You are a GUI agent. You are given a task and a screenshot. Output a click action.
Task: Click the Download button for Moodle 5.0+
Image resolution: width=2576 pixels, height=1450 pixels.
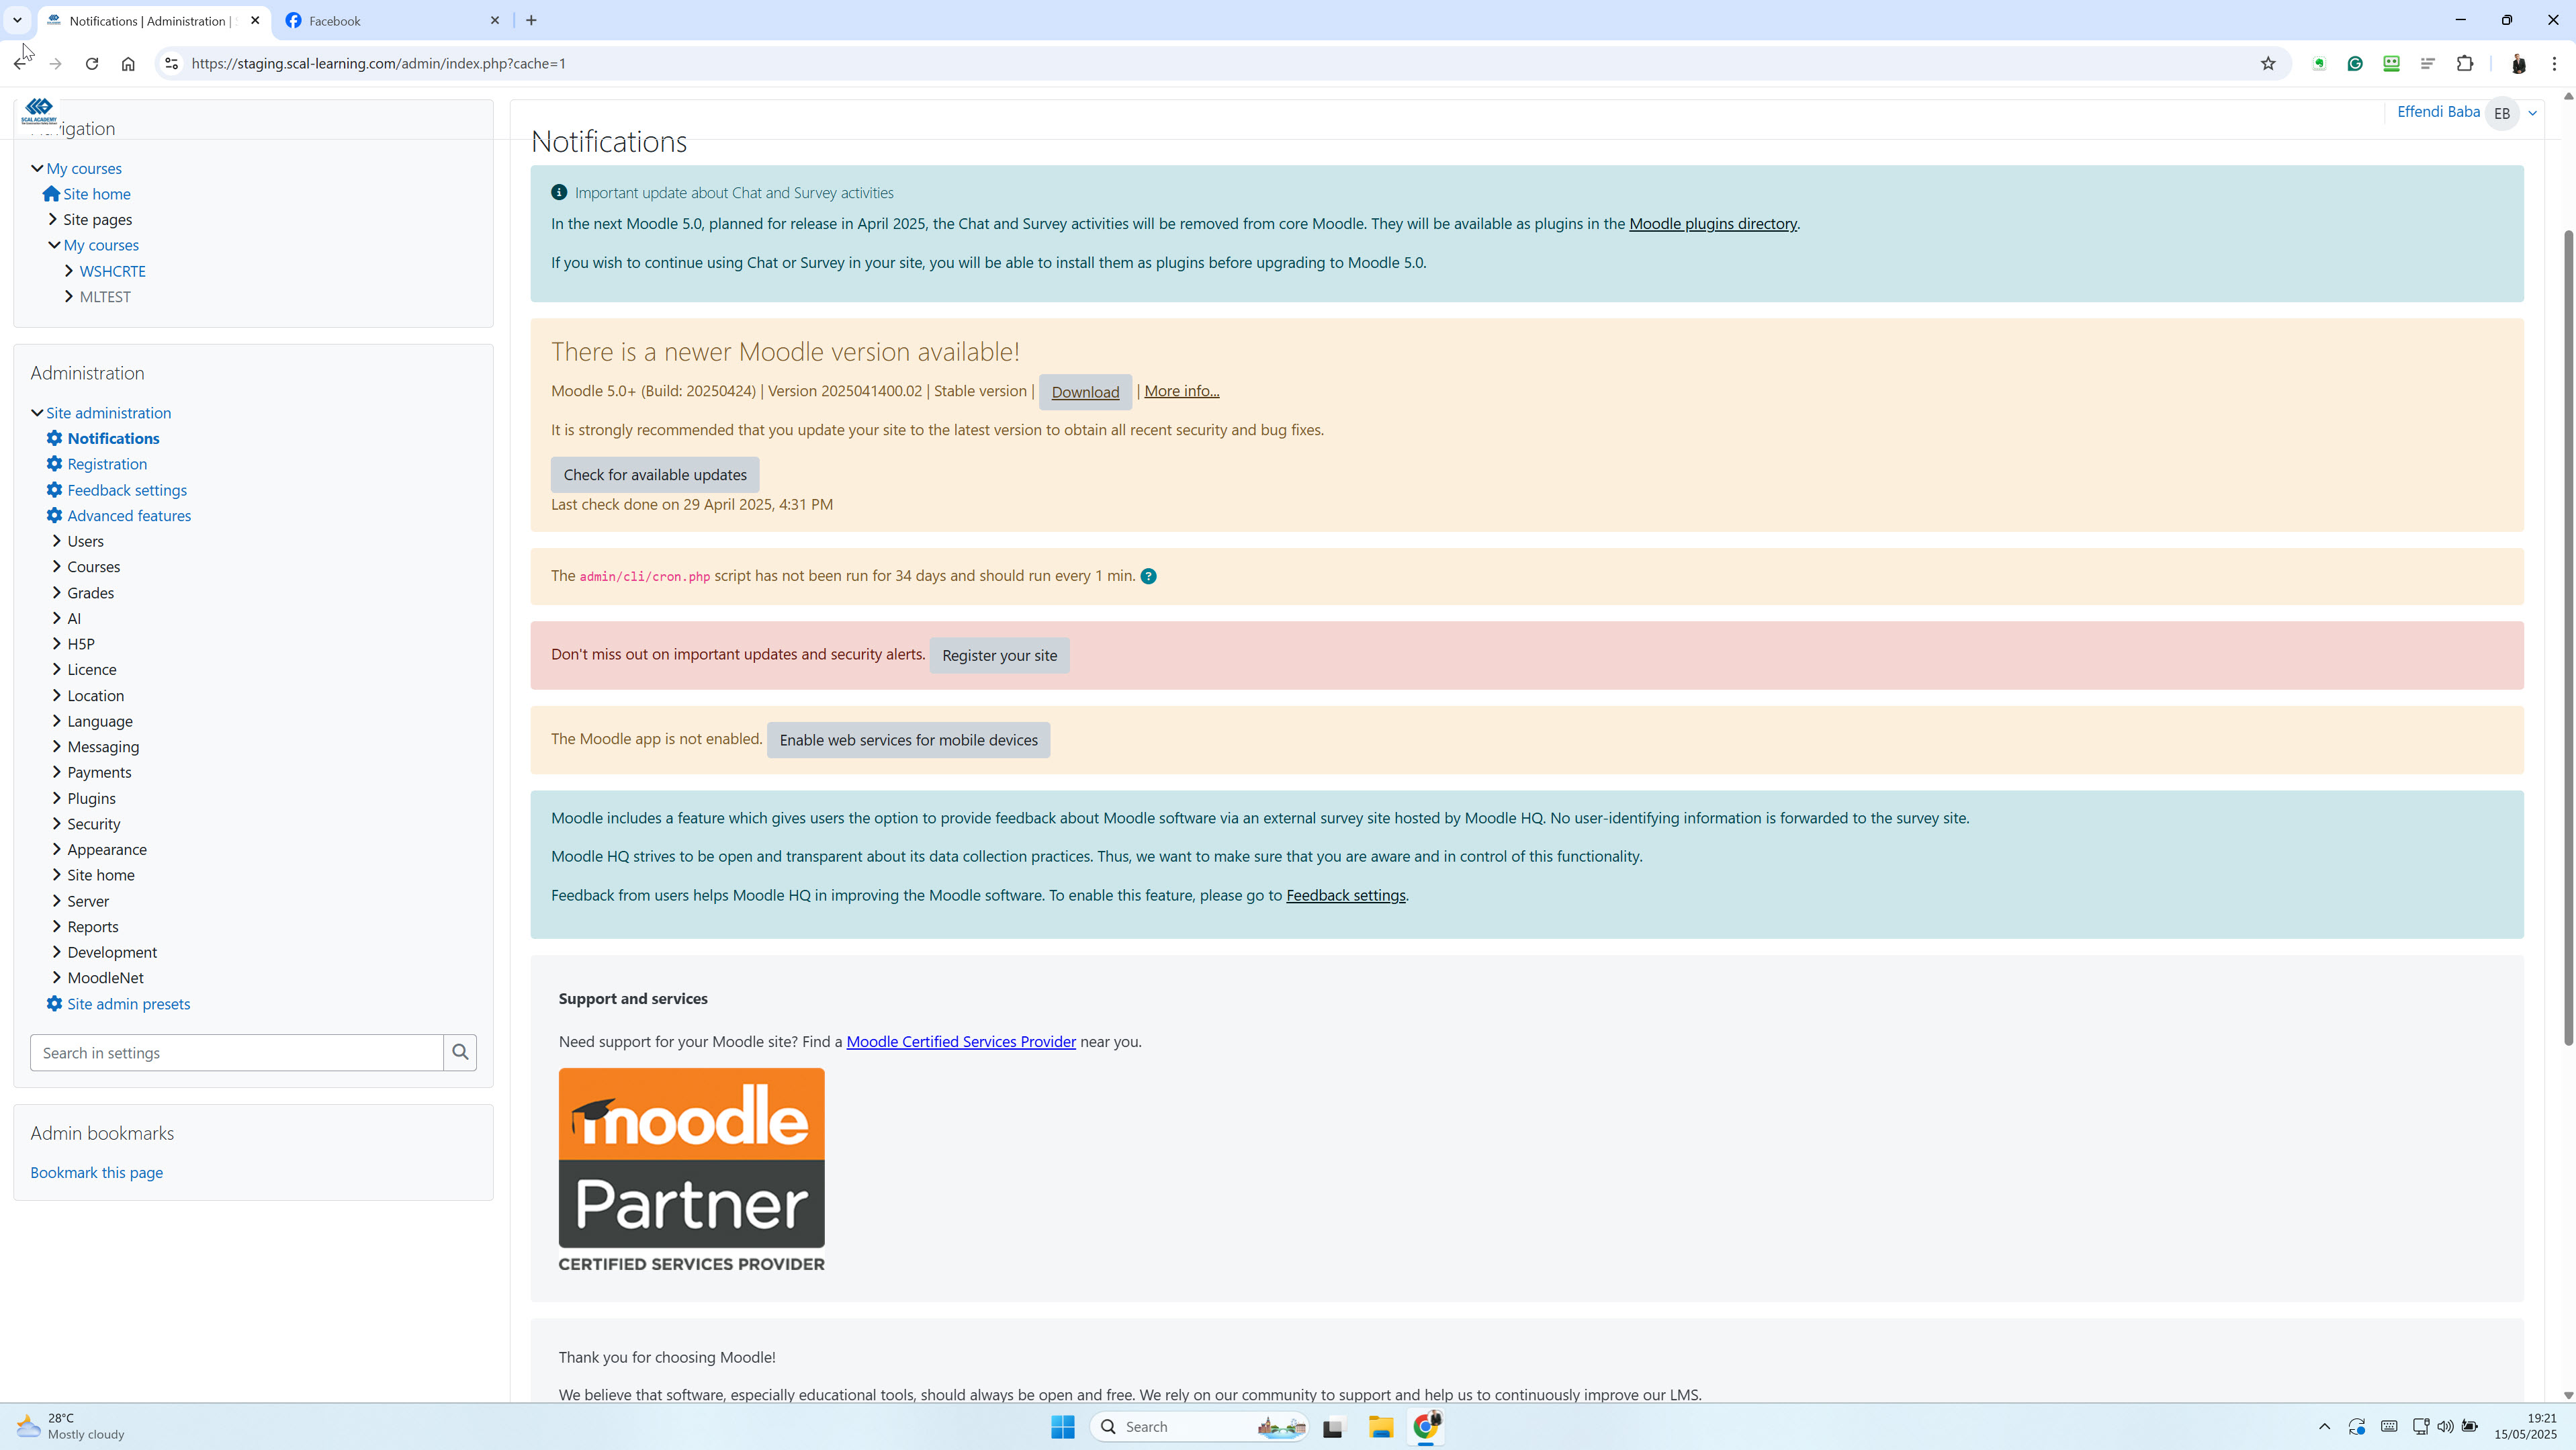click(x=1085, y=392)
